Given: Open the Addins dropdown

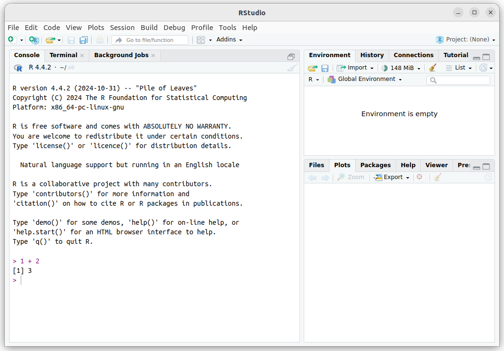Looking at the screenshot, I should [x=229, y=40].
